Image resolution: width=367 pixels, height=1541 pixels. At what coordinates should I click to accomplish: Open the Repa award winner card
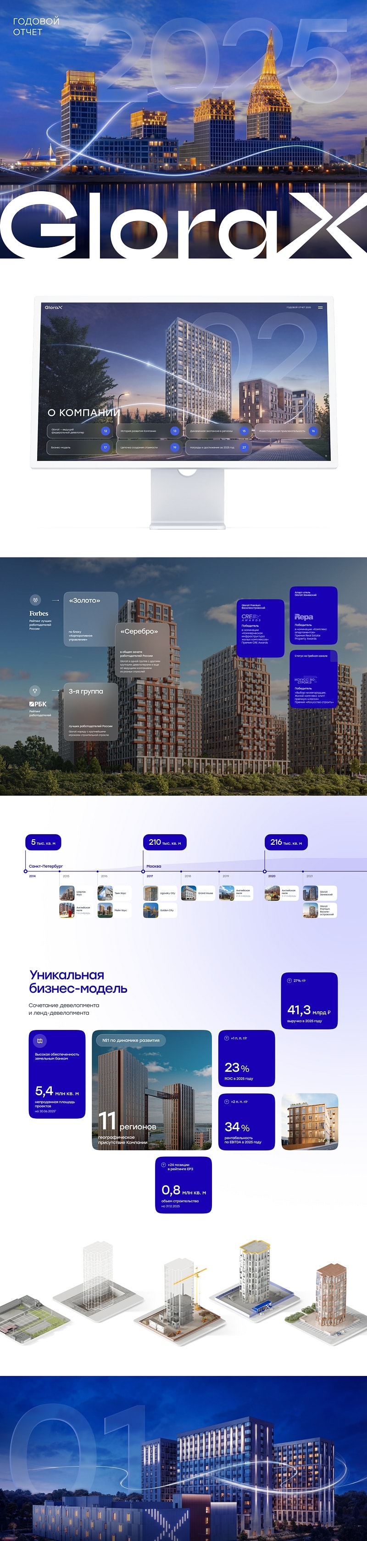point(313,615)
